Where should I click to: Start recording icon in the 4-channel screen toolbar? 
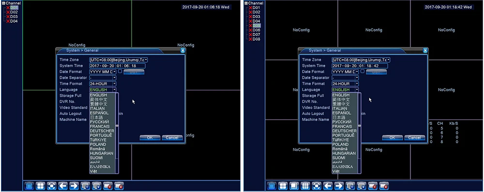108,186
